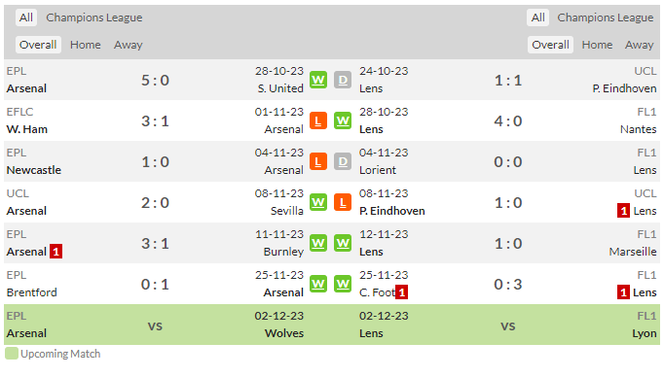Select the left All filter tab
The image size is (664, 377).
pos(26,17)
